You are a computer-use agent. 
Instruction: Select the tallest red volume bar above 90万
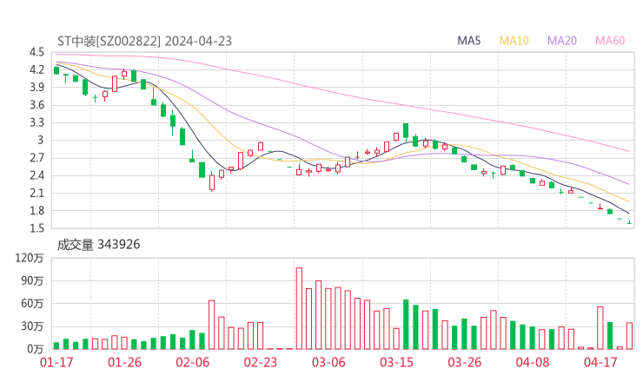[299, 308]
